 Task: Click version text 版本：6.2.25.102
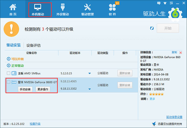(x=14, y=124)
